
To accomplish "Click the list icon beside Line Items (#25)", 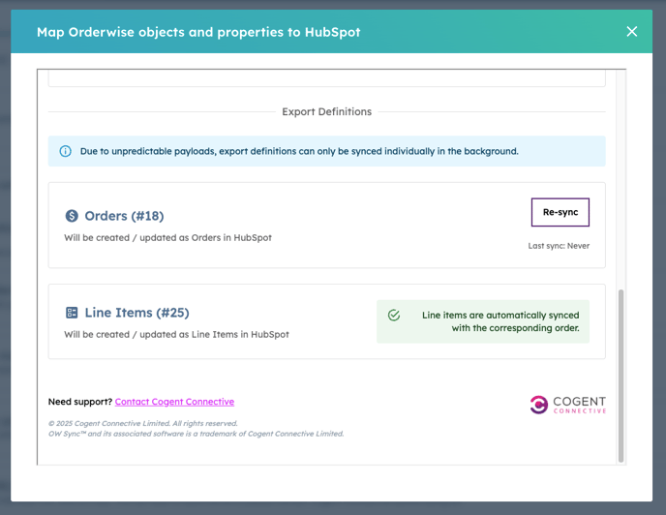I will pos(72,313).
